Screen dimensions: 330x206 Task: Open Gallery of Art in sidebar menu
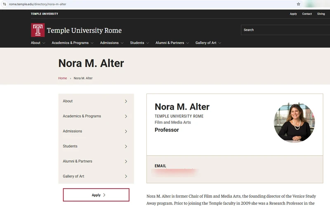(73, 176)
